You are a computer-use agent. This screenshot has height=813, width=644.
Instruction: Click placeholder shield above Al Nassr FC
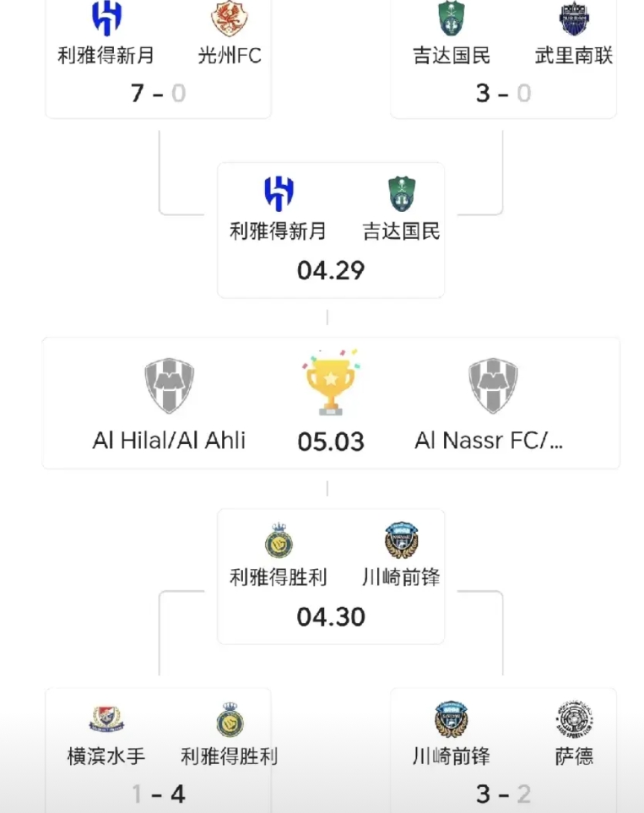(x=493, y=385)
